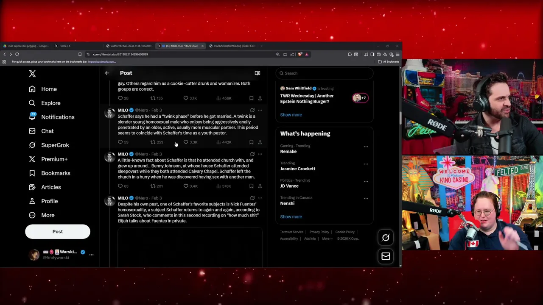Share the tweet with 442K views
The height and width of the screenshot is (305, 543).
(x=260, y=142)
